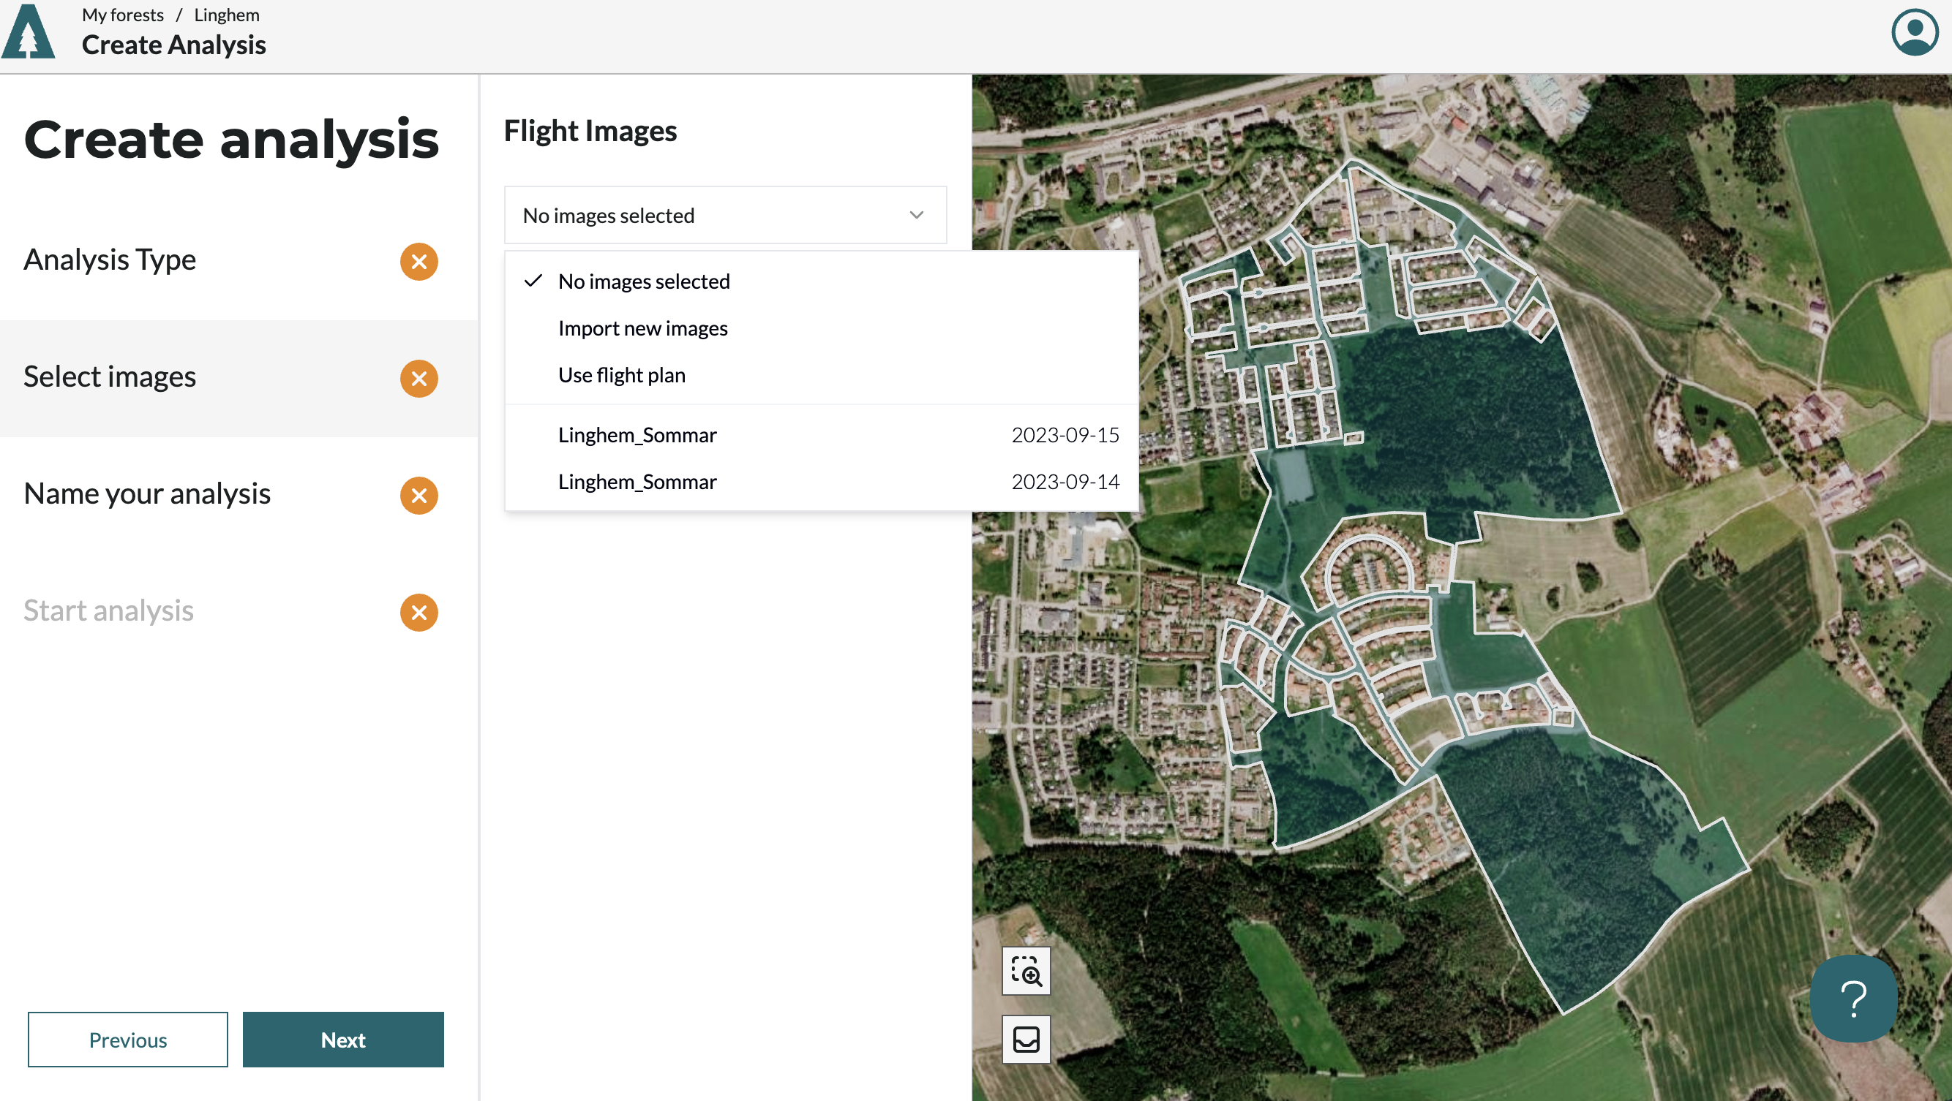Open the help question mark bubble
The image size is (1952, 1101).
coord(1853,999)
